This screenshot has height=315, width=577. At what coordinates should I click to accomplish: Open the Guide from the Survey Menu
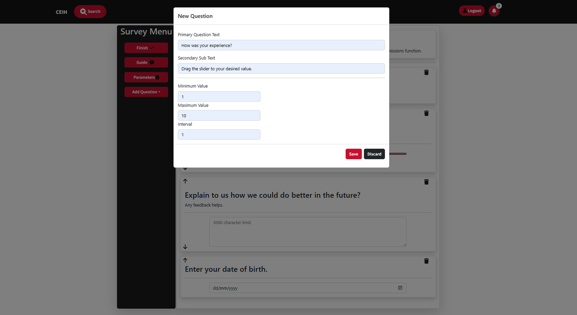coord(146,62)
